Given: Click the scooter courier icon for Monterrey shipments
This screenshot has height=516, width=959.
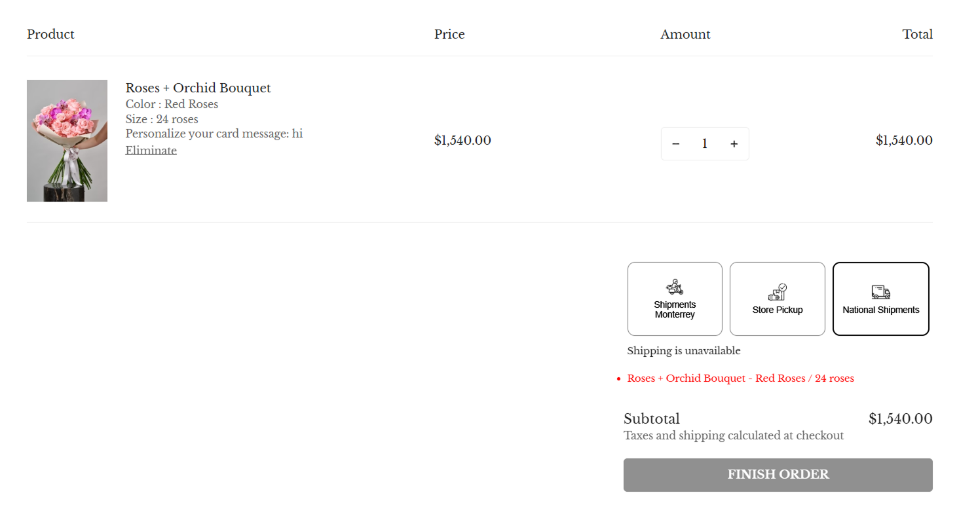Looking at the screenshot, I should coord(675,287).
